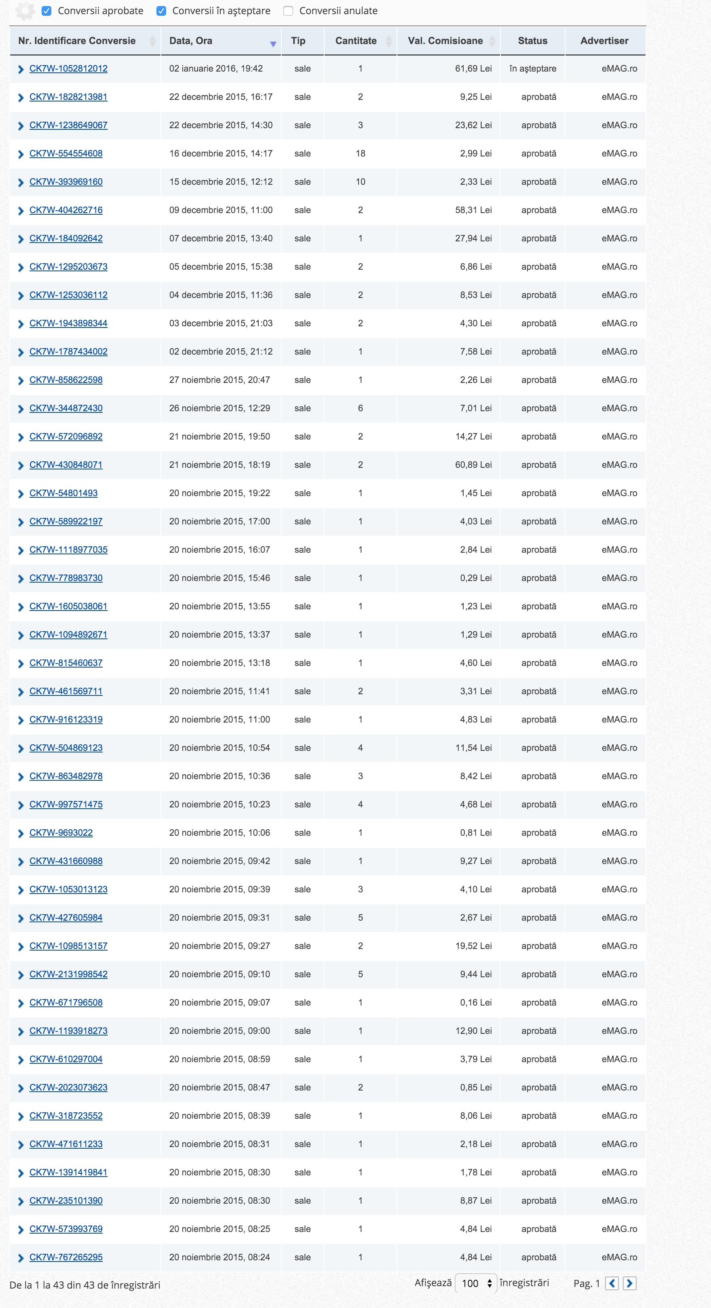The height and width of the screenshot is (1308, 711).
Task: Uncheck Conversii aprobate checkbox
Action: [x=47, y=11]
